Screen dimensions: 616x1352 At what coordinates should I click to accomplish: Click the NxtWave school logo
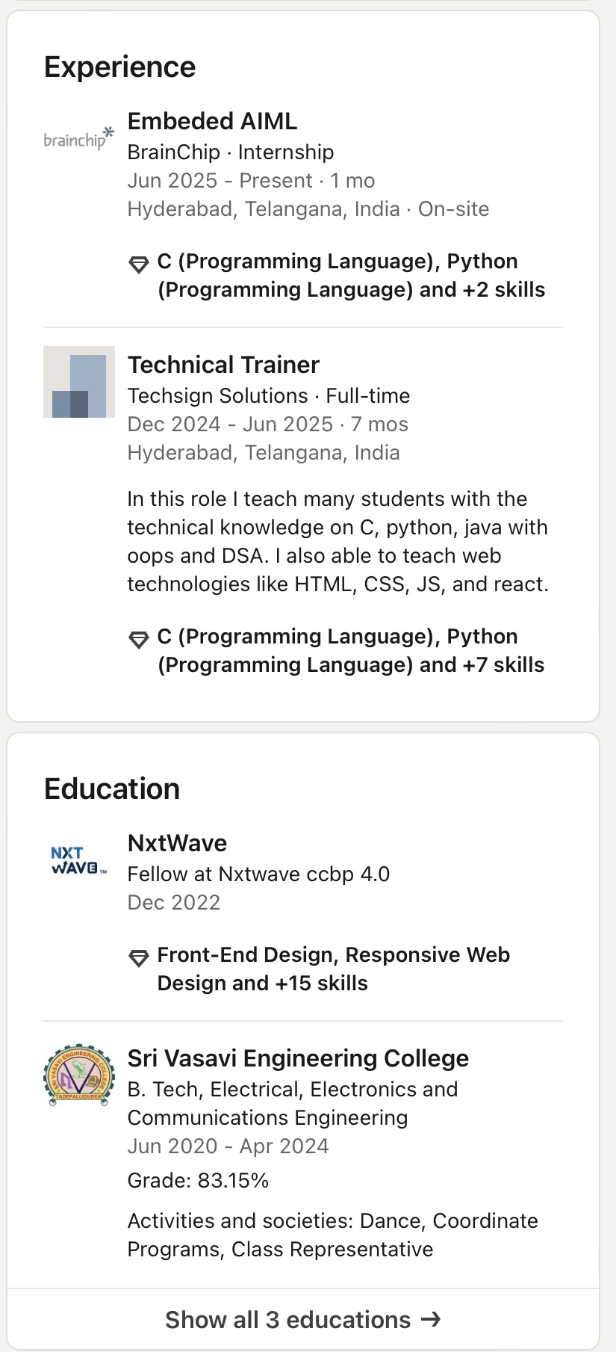point(79,860)
